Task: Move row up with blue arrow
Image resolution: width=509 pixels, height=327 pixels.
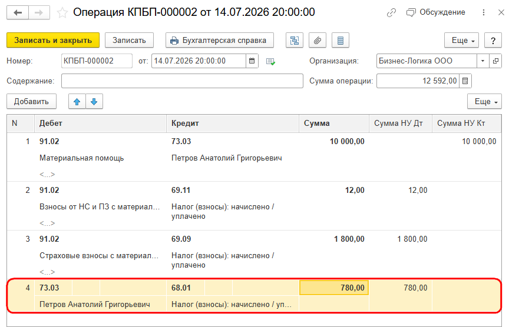Action: (x=77, y=101)
